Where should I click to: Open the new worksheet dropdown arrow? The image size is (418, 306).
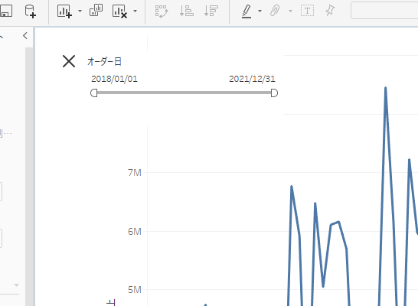tap(80, 11)
